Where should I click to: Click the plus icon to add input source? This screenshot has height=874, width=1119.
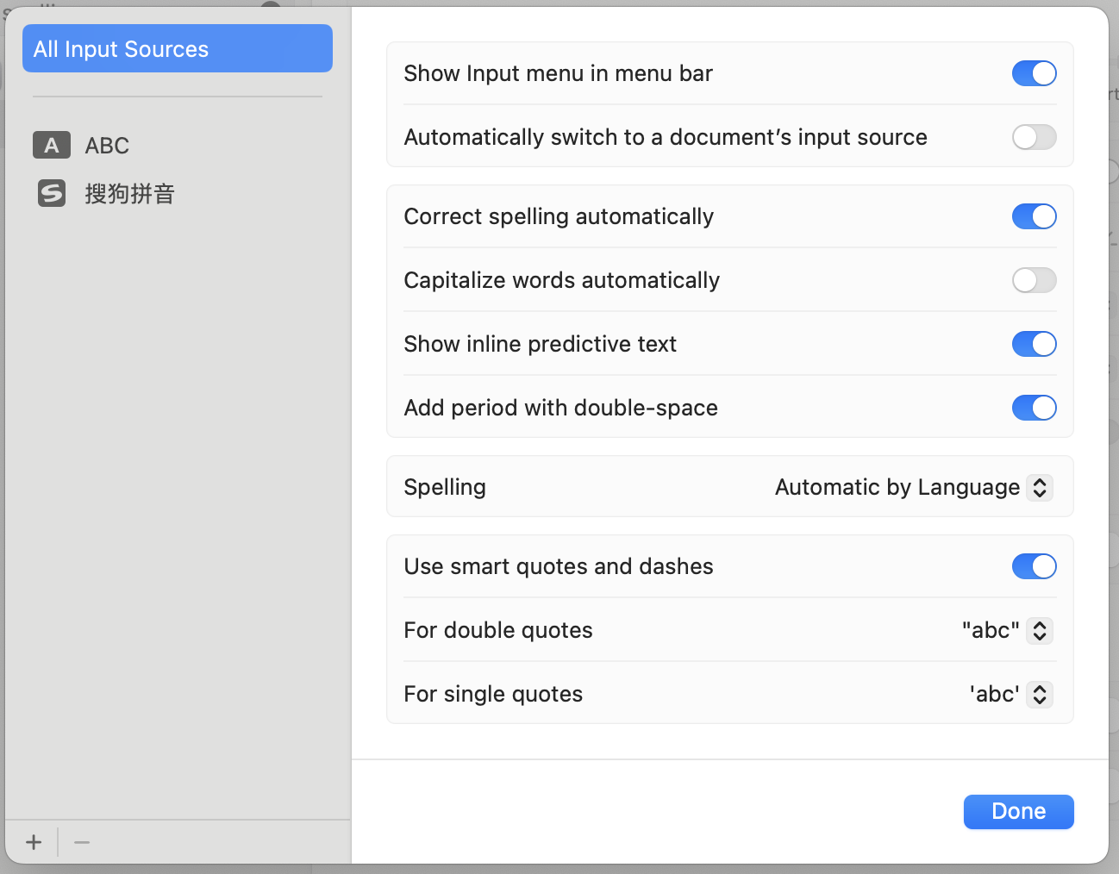(34, 842)
